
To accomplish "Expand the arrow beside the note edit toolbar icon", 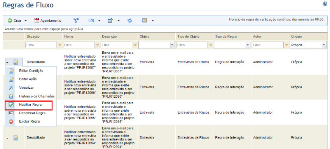I will (x=153, y=21).
